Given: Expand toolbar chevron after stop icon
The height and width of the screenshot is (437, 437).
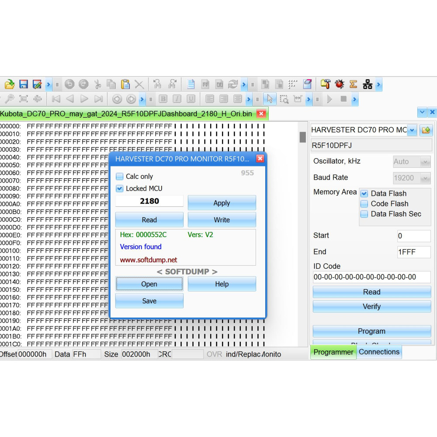Looking at the screenshot, I should [354, 99].
